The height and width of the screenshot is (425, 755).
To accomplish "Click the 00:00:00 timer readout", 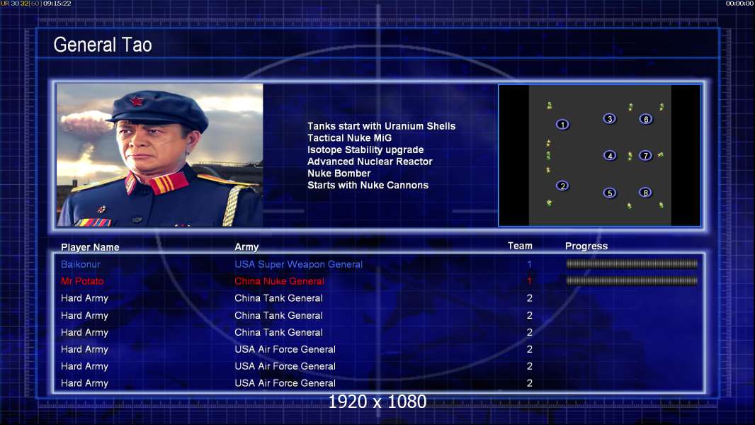I will [x=739, y=4].
